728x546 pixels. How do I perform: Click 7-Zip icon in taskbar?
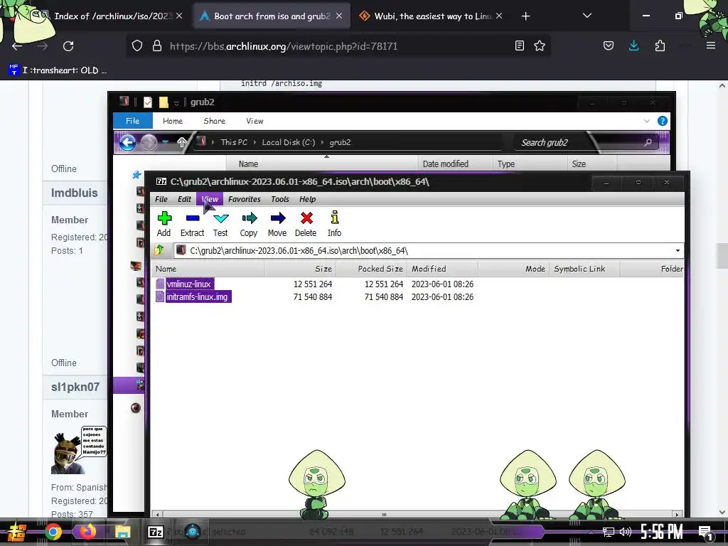click(x=156, y=532)
